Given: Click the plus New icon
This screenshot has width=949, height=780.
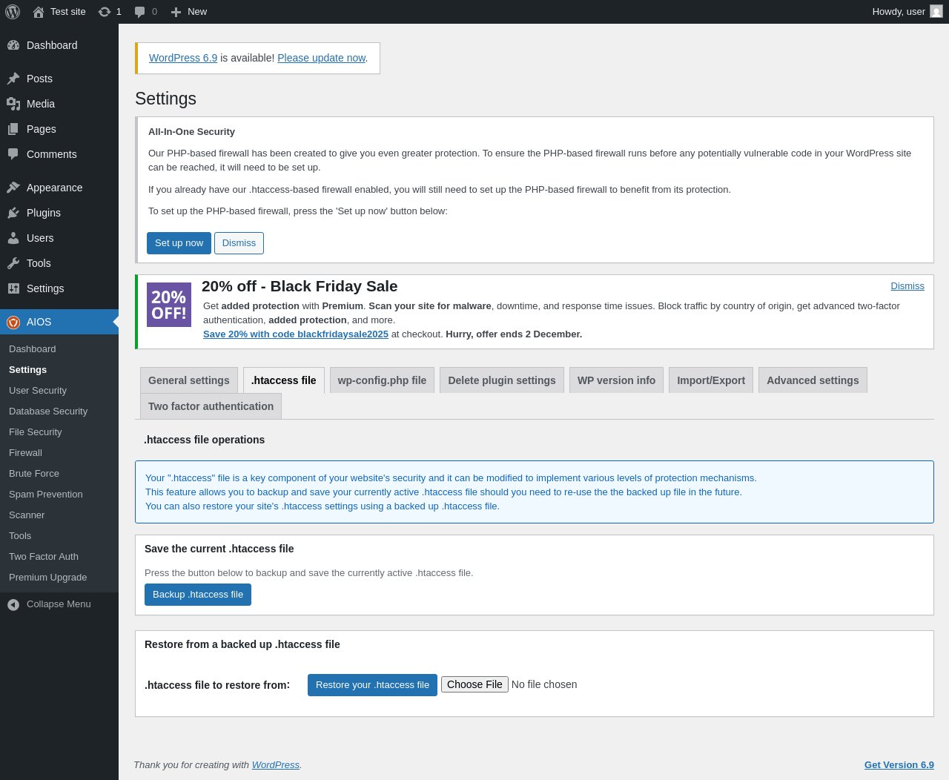Looking at the screenshot, I should pos(176,12).
